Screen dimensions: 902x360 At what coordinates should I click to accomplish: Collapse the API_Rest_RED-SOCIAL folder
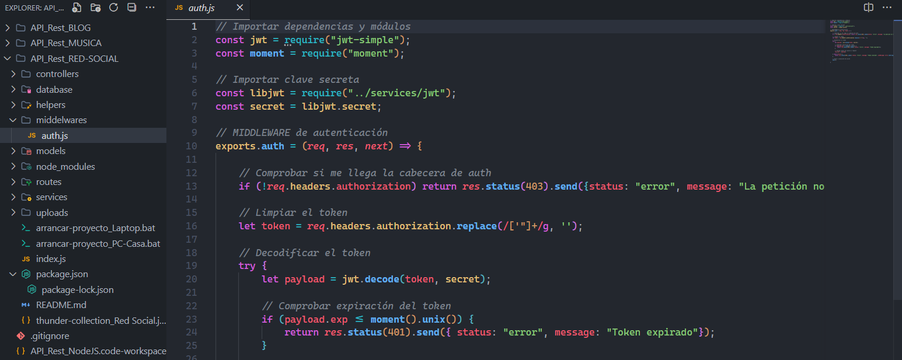coord(74,58)
